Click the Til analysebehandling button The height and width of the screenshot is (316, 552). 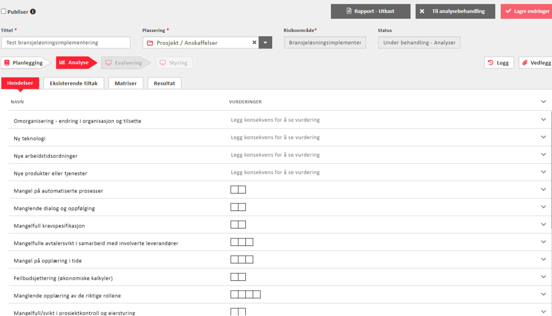click(x=455, y=11)
